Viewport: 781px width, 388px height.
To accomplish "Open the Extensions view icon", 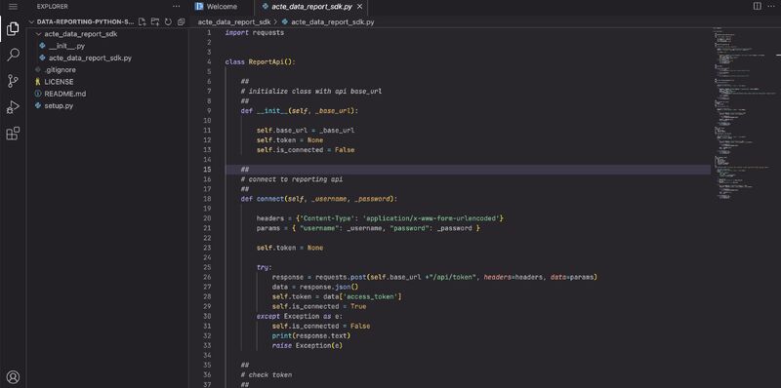I will pos(13,134).
